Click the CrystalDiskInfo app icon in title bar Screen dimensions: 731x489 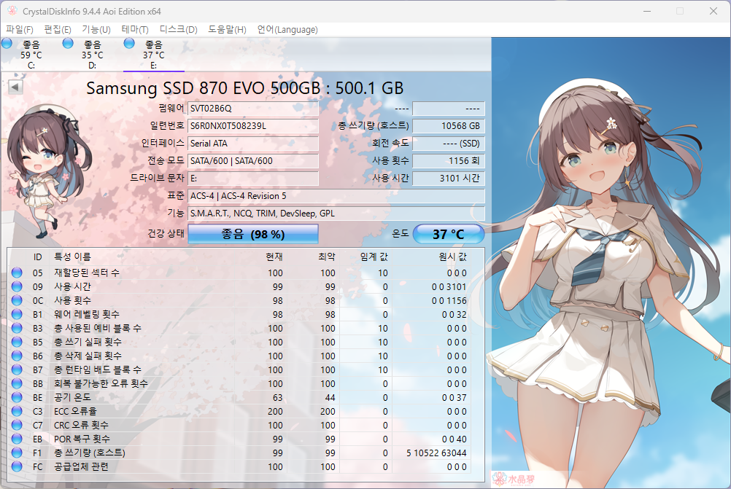pos(12,11)
